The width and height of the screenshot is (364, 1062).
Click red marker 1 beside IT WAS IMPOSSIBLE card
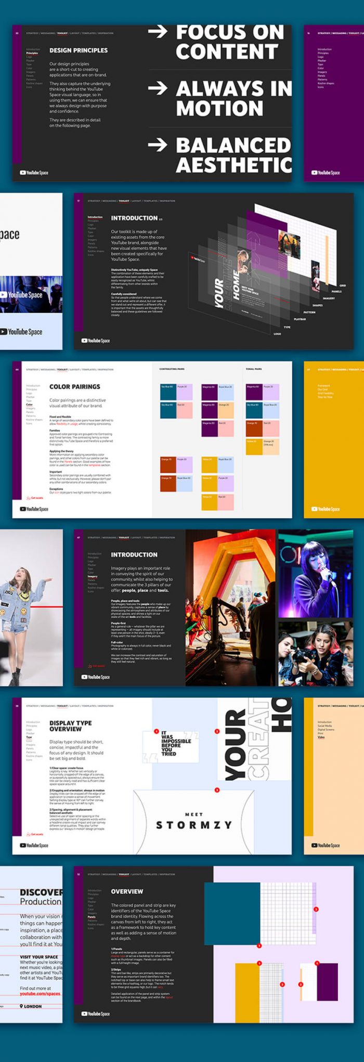(x=156, y=732)
